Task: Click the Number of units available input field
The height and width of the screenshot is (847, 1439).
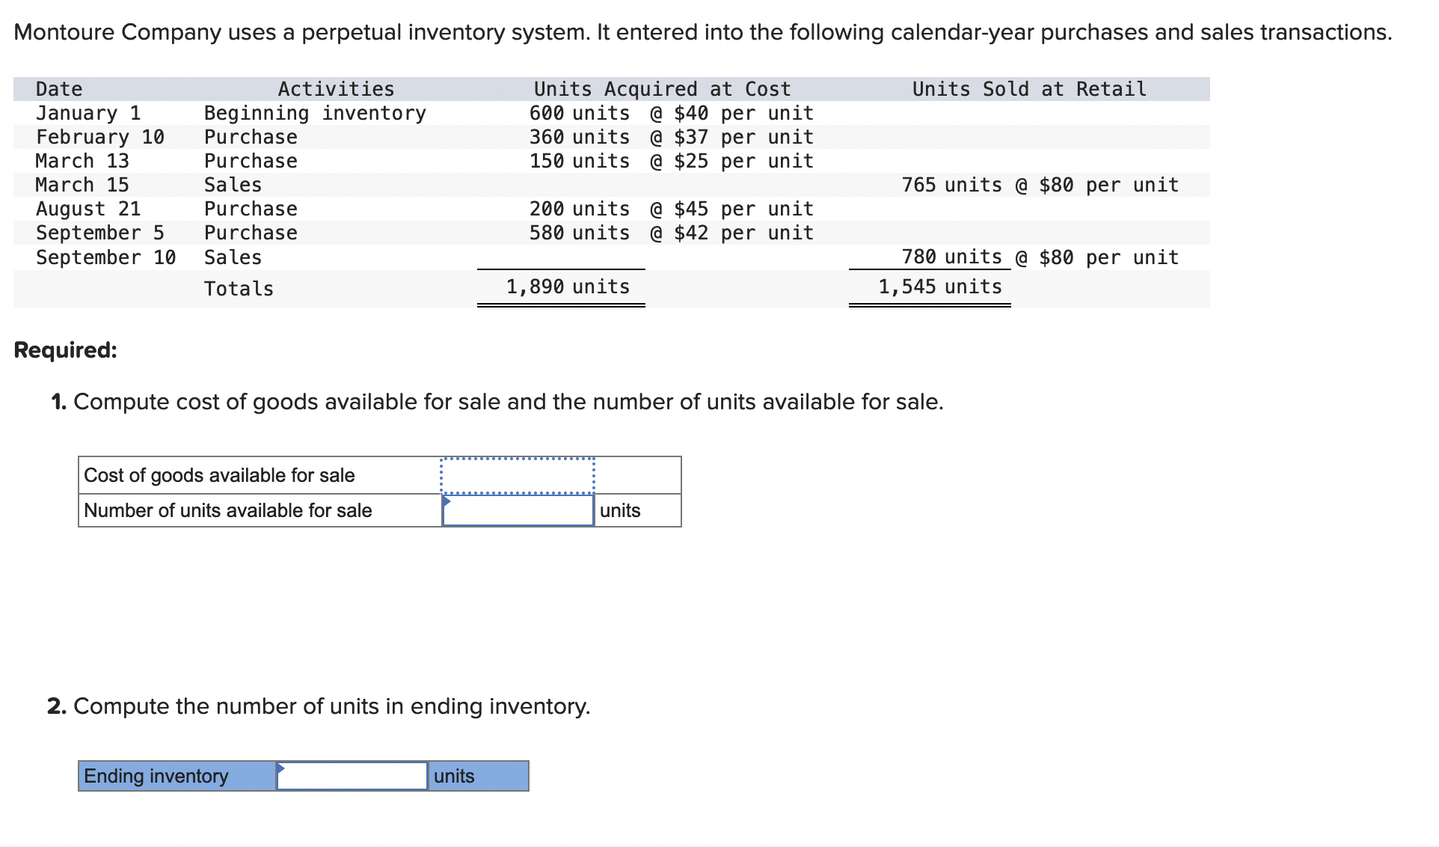Action: (x=518, y=510)
